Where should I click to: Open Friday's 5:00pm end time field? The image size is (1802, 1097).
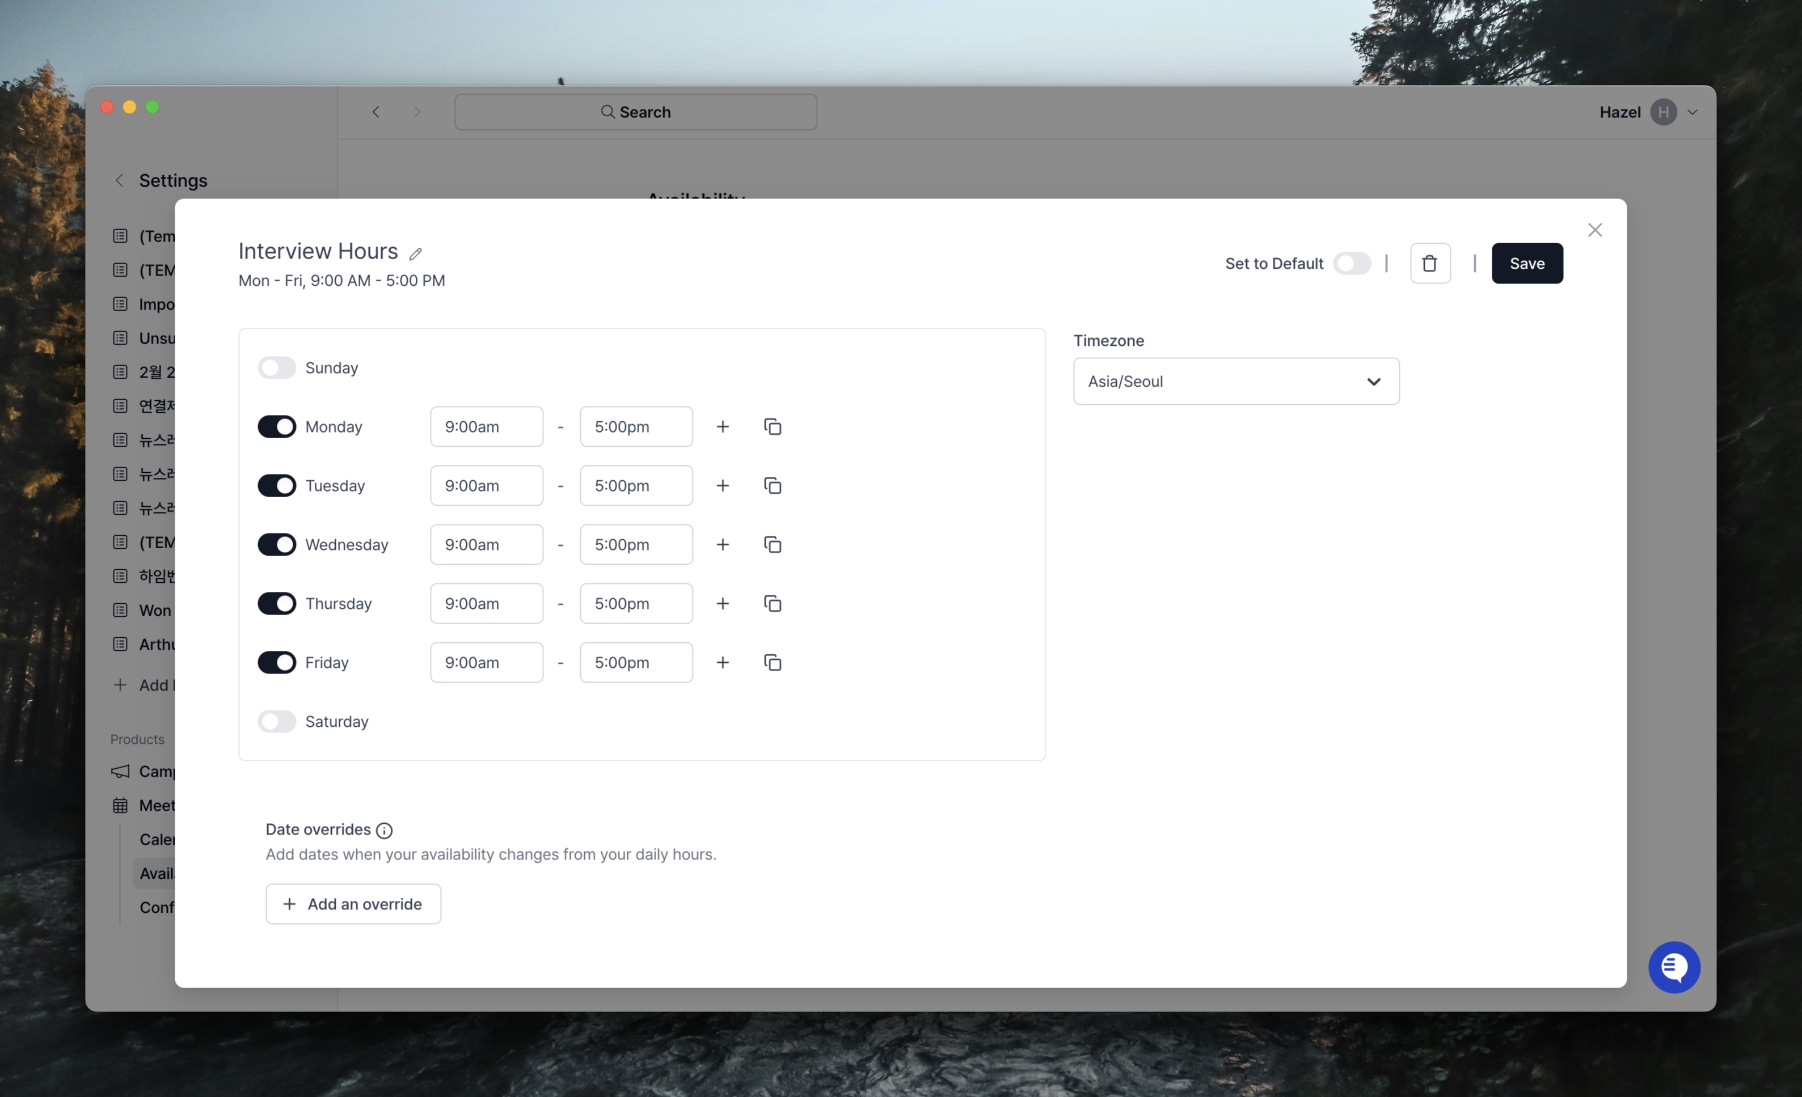tap(635, 663)
